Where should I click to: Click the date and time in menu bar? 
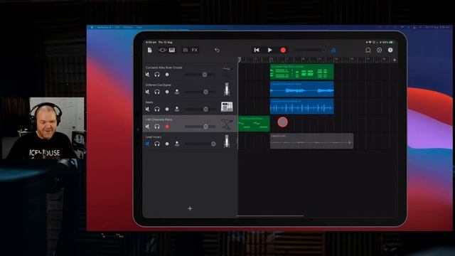(x=437, y=27)
